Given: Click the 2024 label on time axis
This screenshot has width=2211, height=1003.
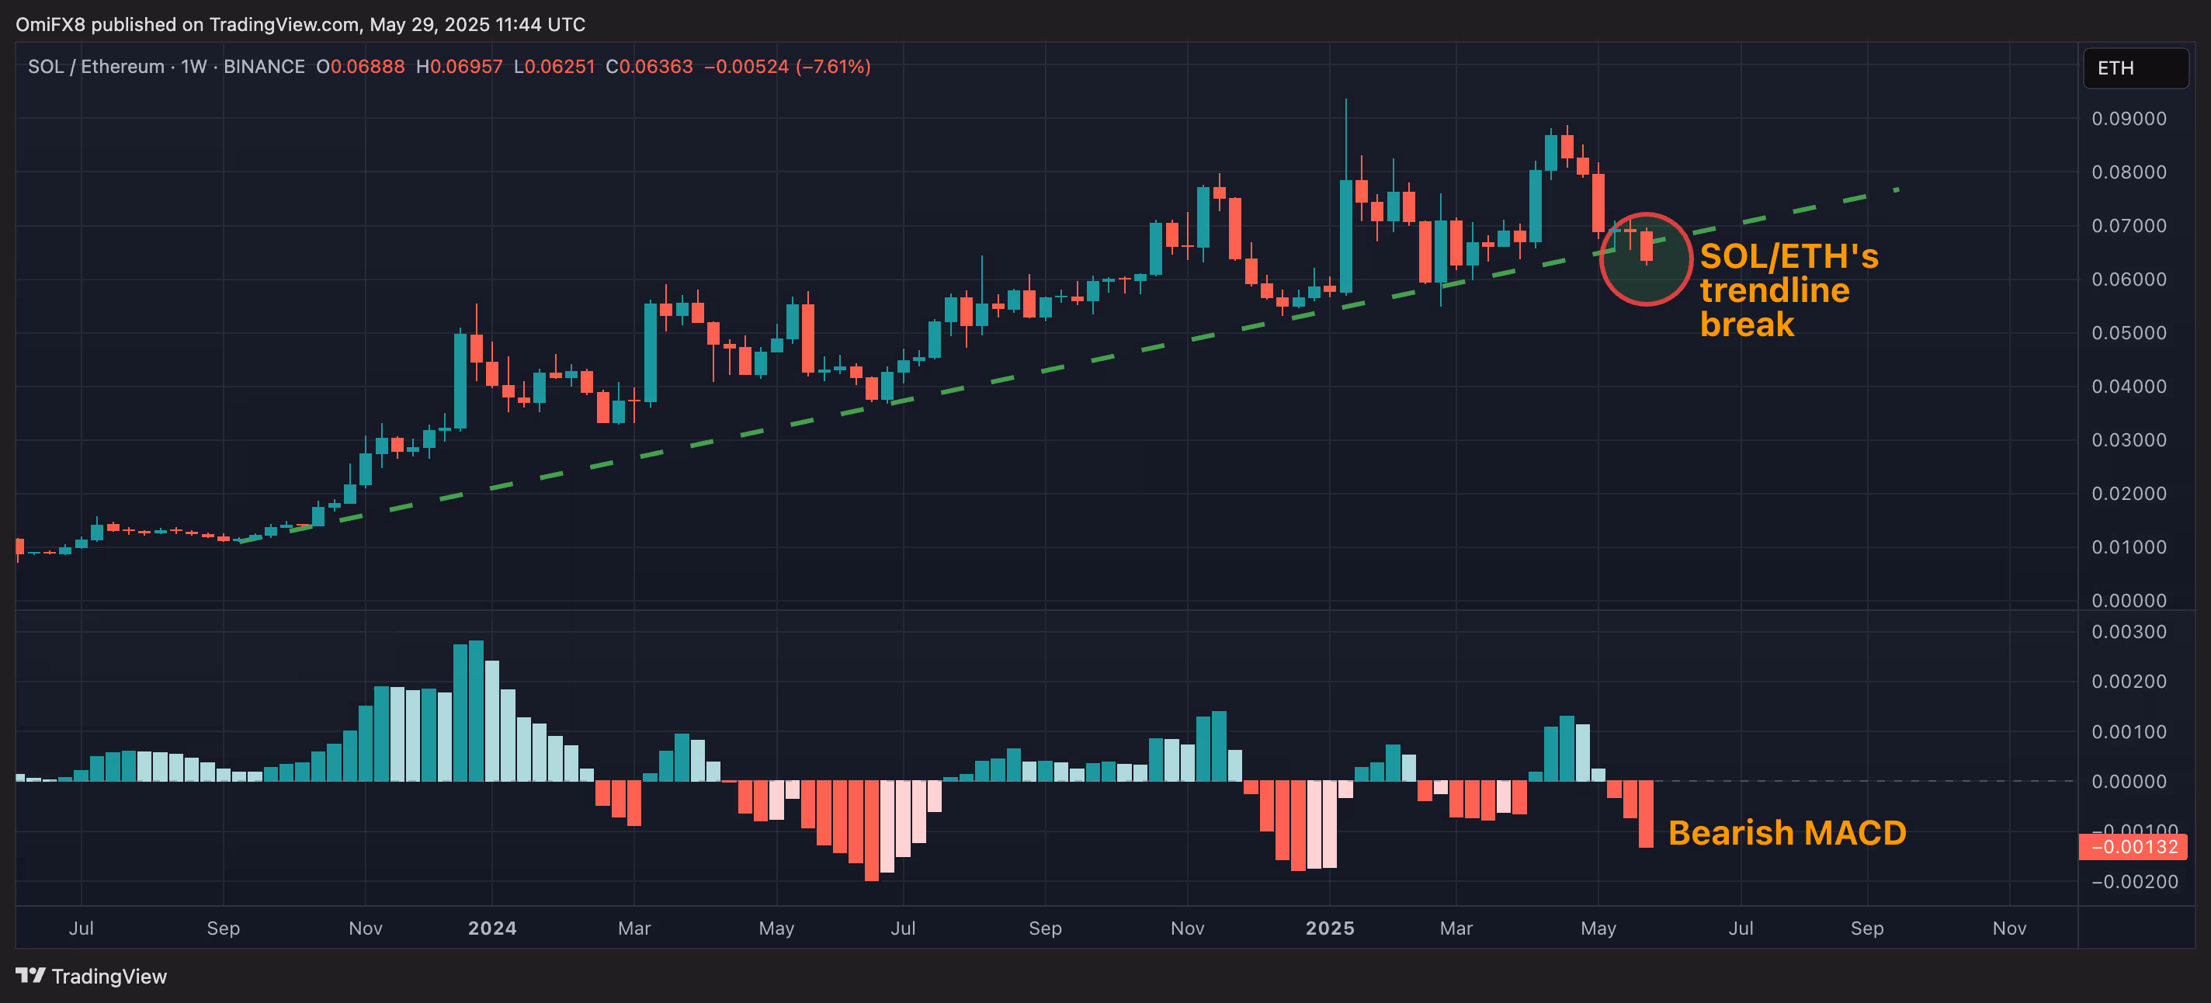Looking at the screenshot, I should click(x=492, y=928).
